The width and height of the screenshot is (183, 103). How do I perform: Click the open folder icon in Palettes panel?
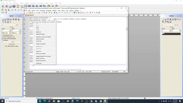coord(166,19)
